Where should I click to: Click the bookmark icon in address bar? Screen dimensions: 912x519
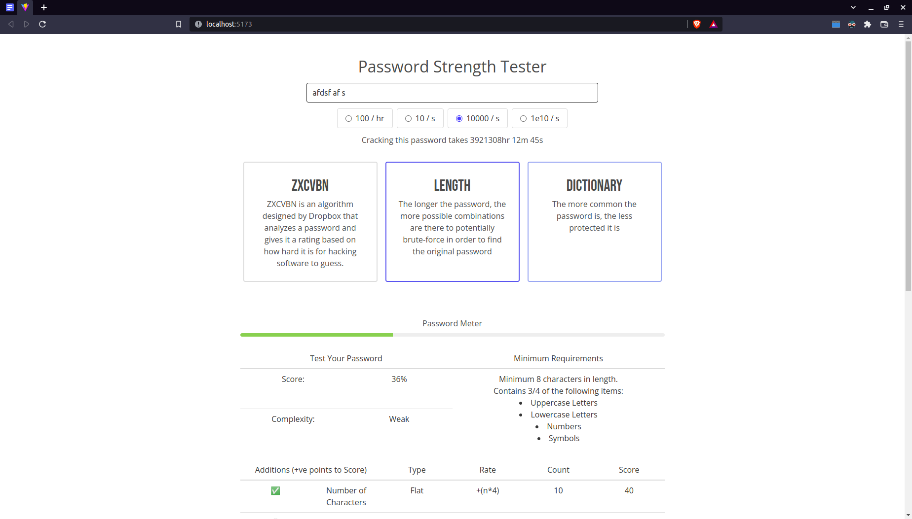click(x=179, y=24)
